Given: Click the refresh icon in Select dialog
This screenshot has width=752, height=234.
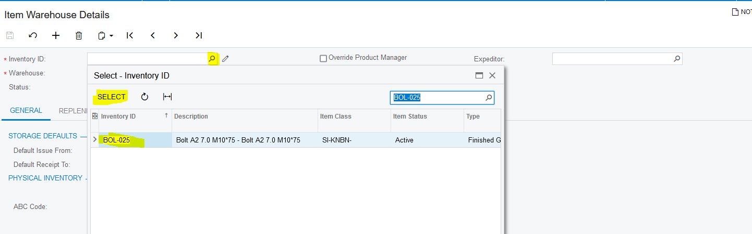Looking at the screenshot, I should pyautogui.click(x=145, y=97).
